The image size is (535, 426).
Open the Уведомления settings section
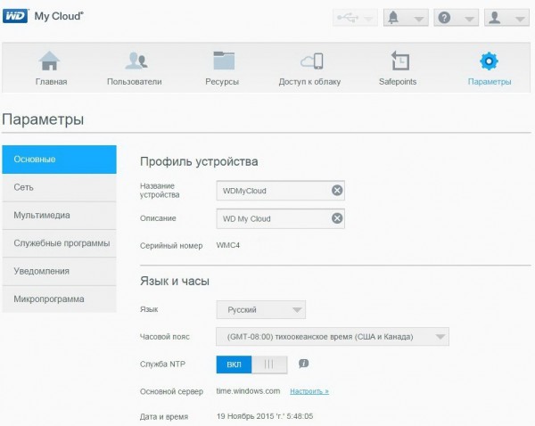click(x=60, y=272)
